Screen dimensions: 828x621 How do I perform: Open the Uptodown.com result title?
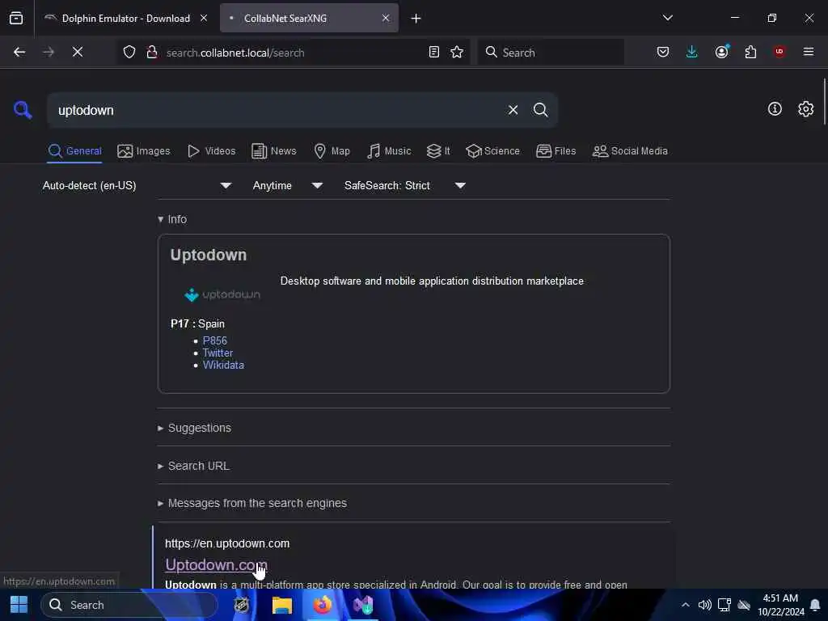coord(217,564)
